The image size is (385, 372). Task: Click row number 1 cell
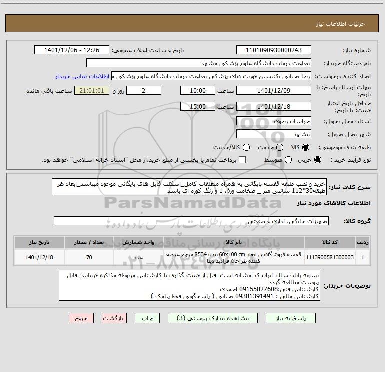point(363,257)
